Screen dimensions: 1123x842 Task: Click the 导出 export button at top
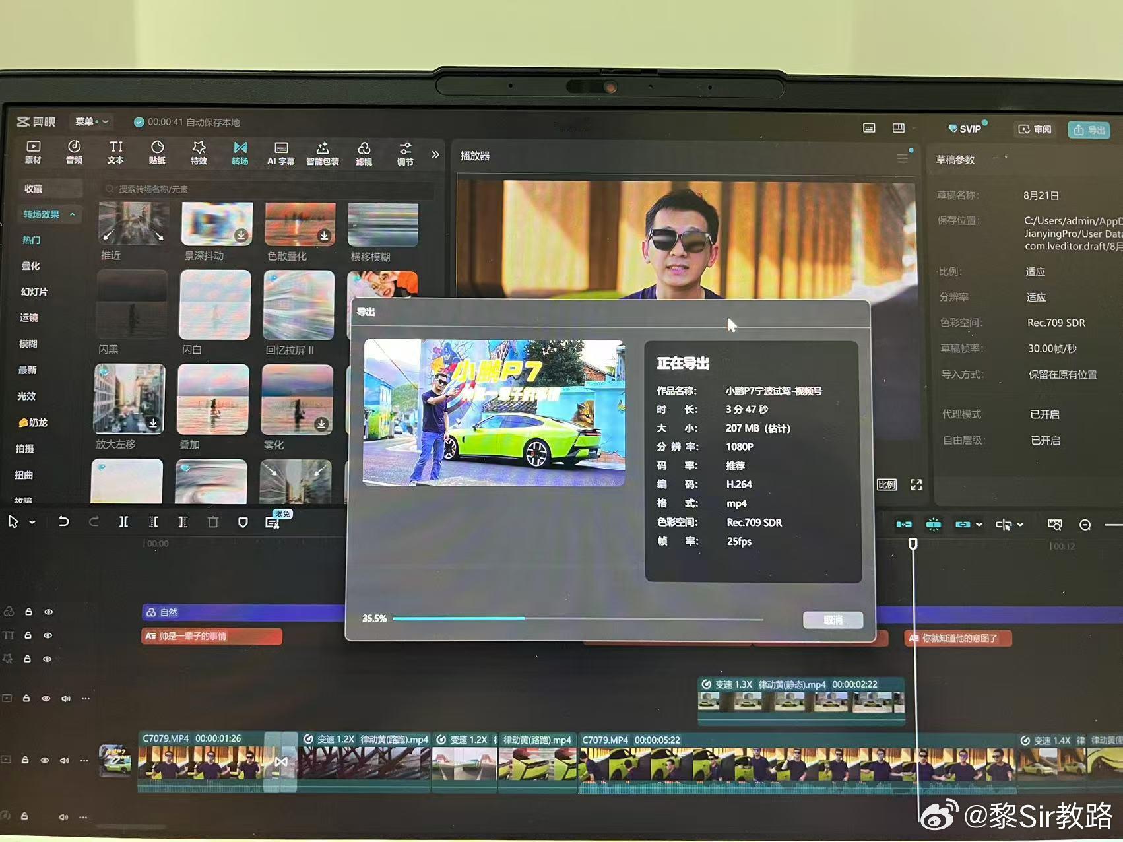coord(1089,129)
